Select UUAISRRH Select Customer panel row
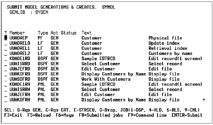 [19, 90]
